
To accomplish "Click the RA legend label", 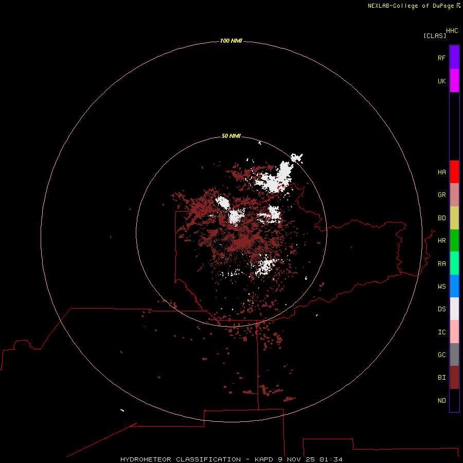I will 441,264.
